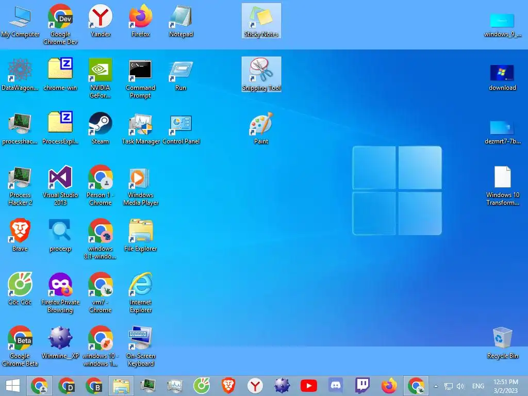Open YouTube from taskbar
Viewport: 528px width, 396px height.
[x=309, y=386]
